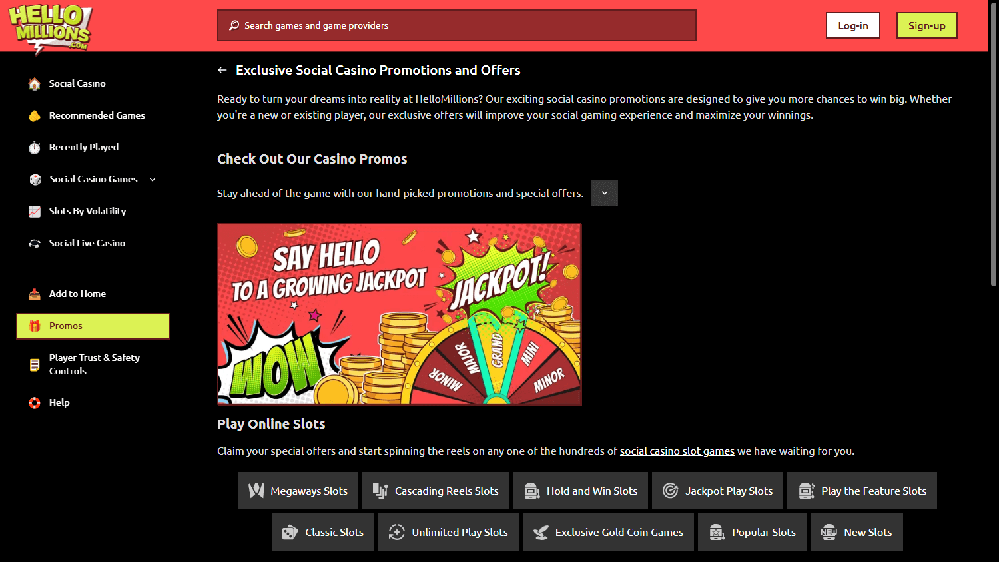This screenshot has height=562, width=999.
Task: Click the Add to Home icon
Action: [x=35, y=294]
